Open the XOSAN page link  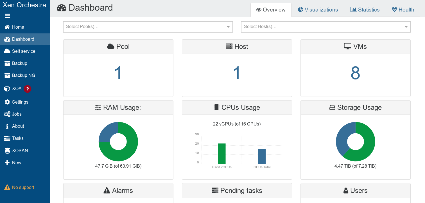pos(25,150)
